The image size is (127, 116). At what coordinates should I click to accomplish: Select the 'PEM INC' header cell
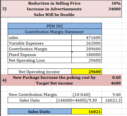(55, 26)
